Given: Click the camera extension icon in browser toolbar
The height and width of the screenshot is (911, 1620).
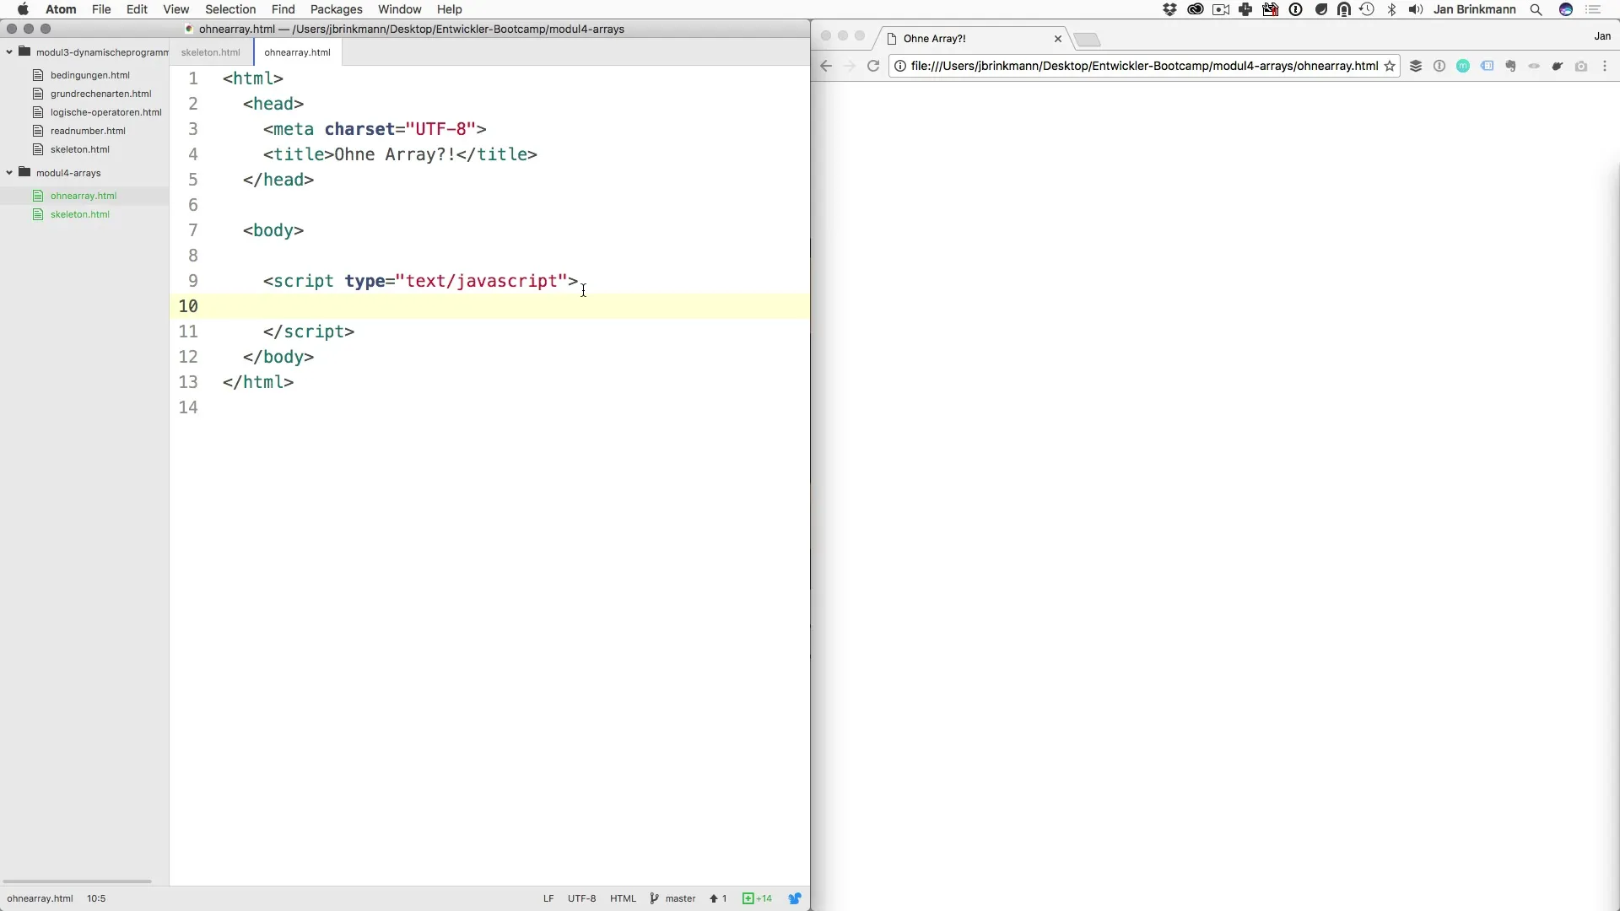Looking at the screenshot, I should tap(1581, 66).
